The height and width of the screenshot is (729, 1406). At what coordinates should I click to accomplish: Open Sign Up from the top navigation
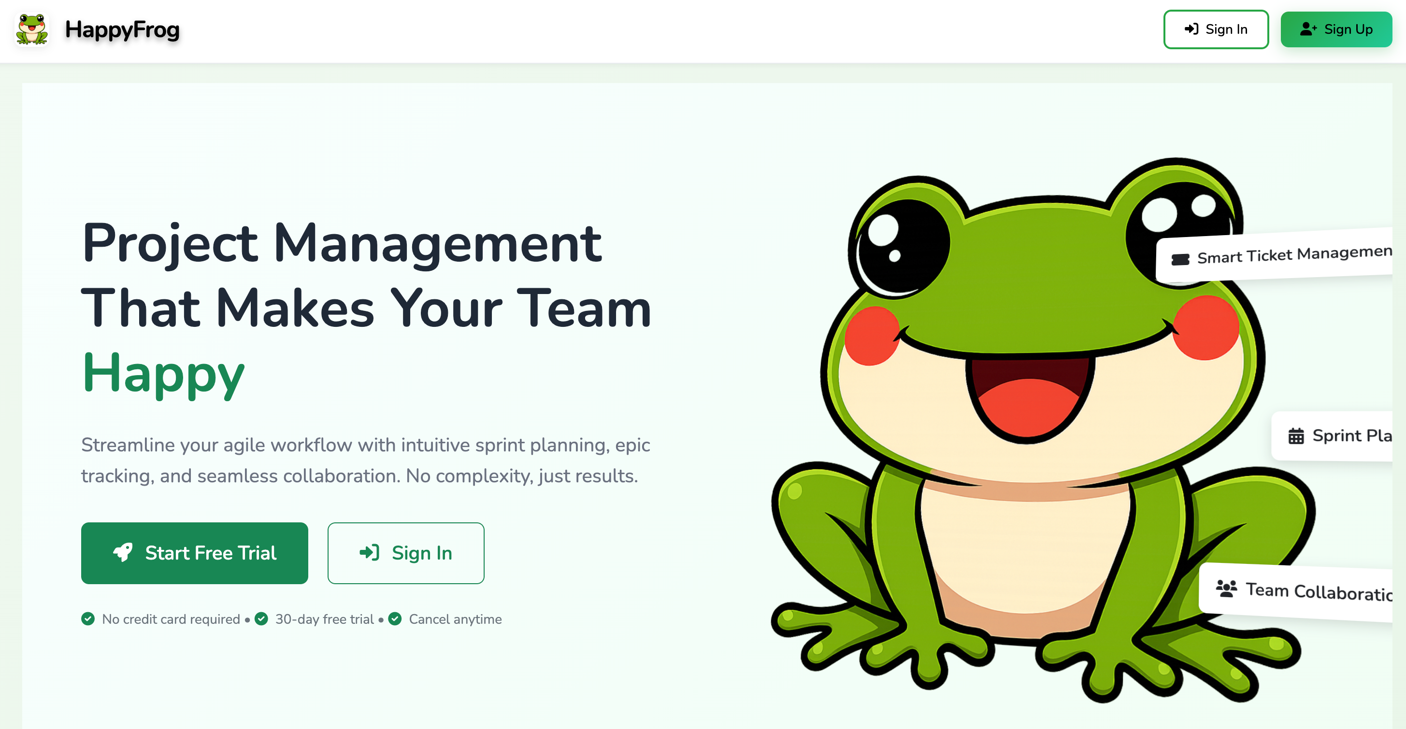[1336, 29]
